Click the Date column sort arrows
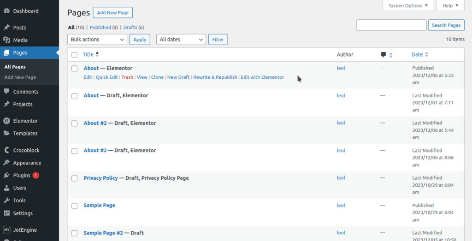 [x=426, y=54]
